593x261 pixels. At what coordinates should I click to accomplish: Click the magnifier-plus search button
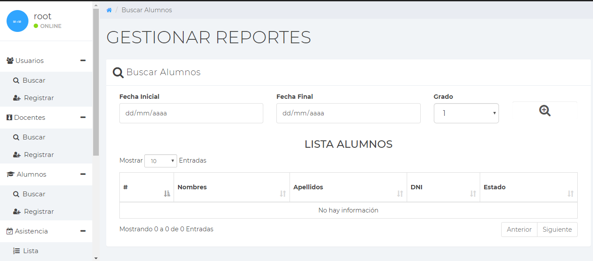544,111
